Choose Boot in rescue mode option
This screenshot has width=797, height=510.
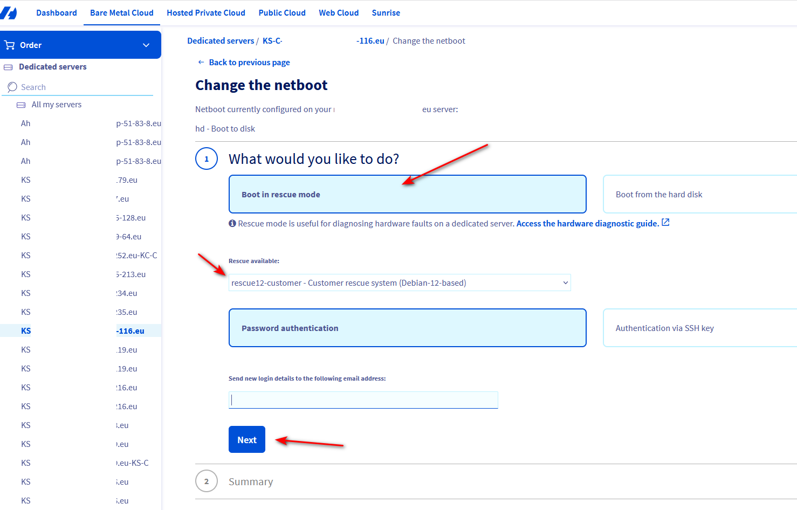click(408, 194)
